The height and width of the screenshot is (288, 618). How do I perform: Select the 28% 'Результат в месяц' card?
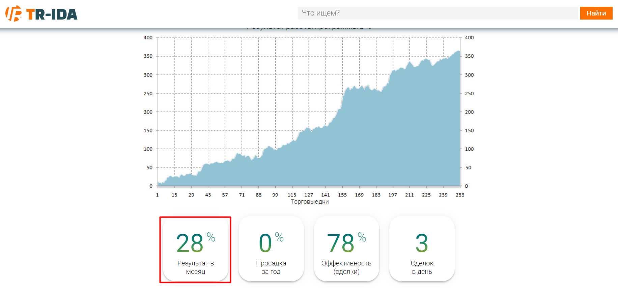click(x=196, y=249)
